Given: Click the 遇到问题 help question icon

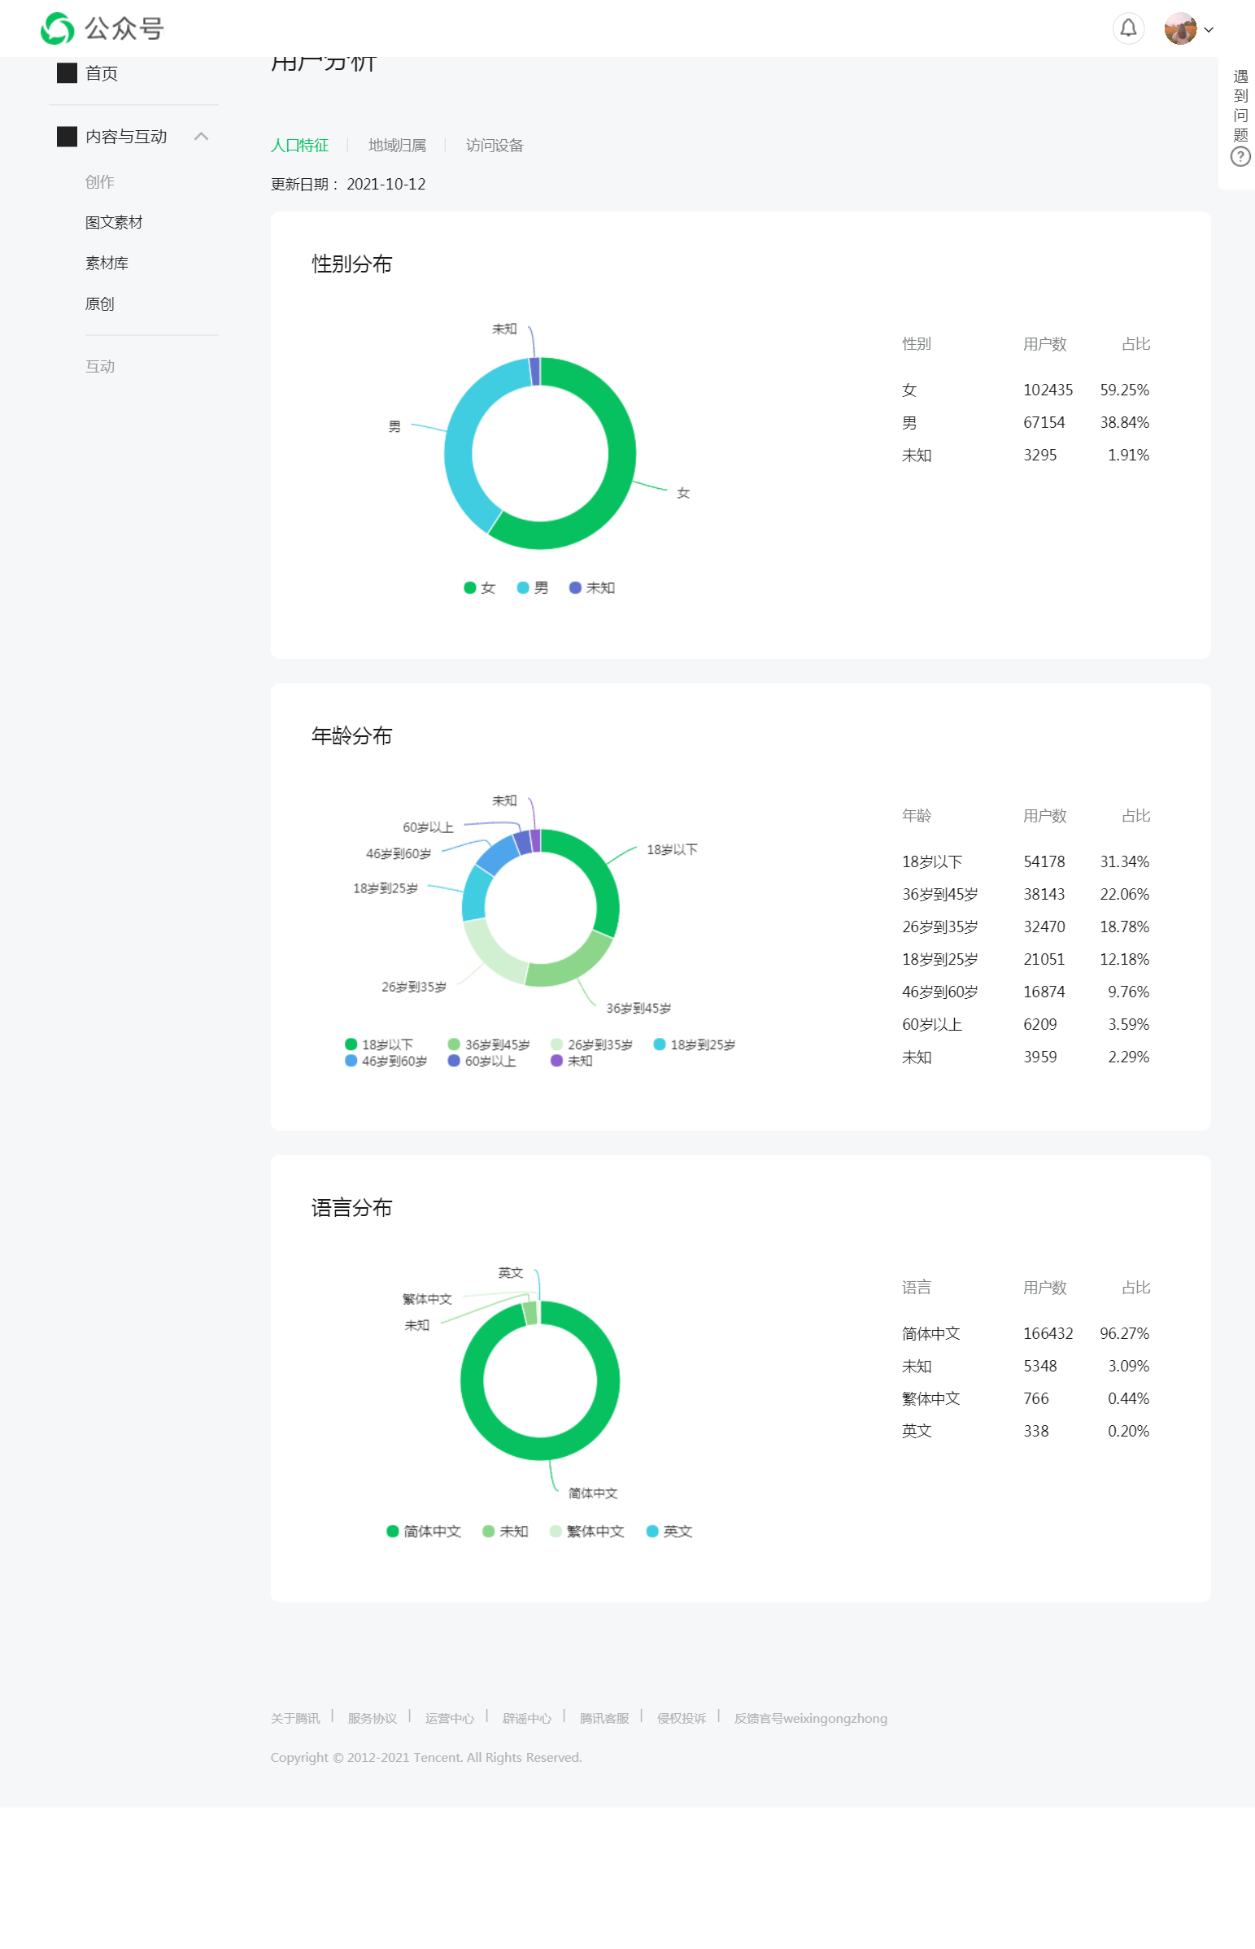Looking at the screenshot, I should [1240, 156].
